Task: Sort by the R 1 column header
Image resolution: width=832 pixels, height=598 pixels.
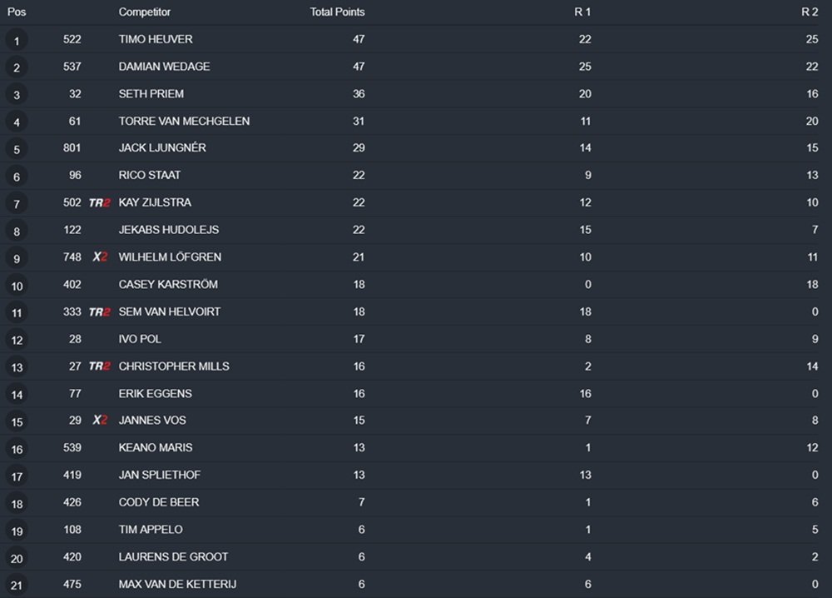Action: [582, 12]
